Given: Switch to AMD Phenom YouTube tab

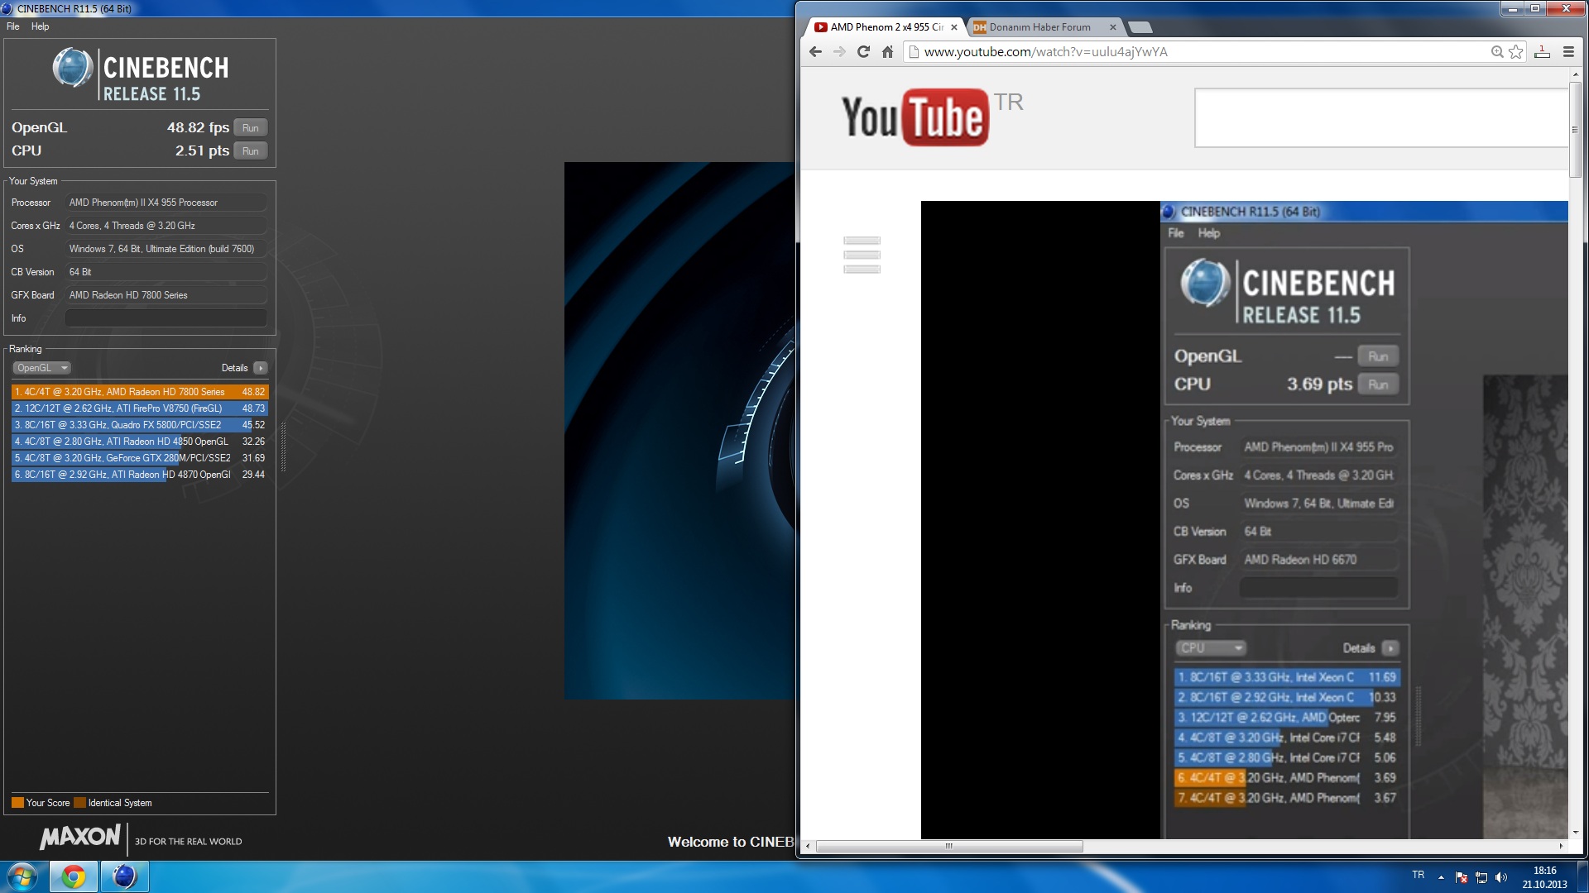Looking at the screenshot, I should coord(884,27).
